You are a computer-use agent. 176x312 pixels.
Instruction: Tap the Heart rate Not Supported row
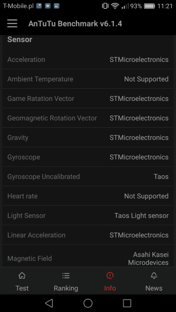tap(88, 196)
